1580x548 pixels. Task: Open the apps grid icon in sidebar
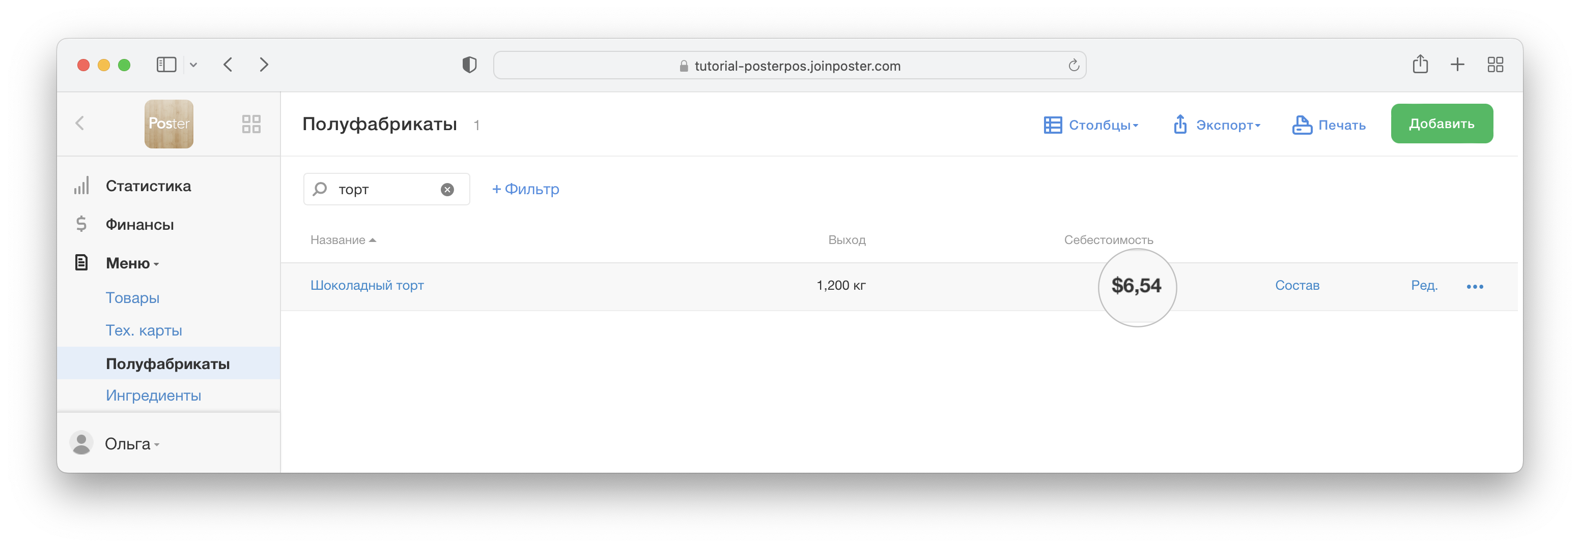pos(251,125)
